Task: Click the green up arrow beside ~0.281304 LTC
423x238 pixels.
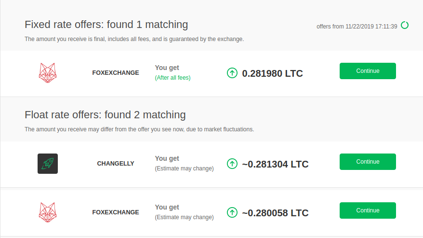Action: click(x=232, y=164)
